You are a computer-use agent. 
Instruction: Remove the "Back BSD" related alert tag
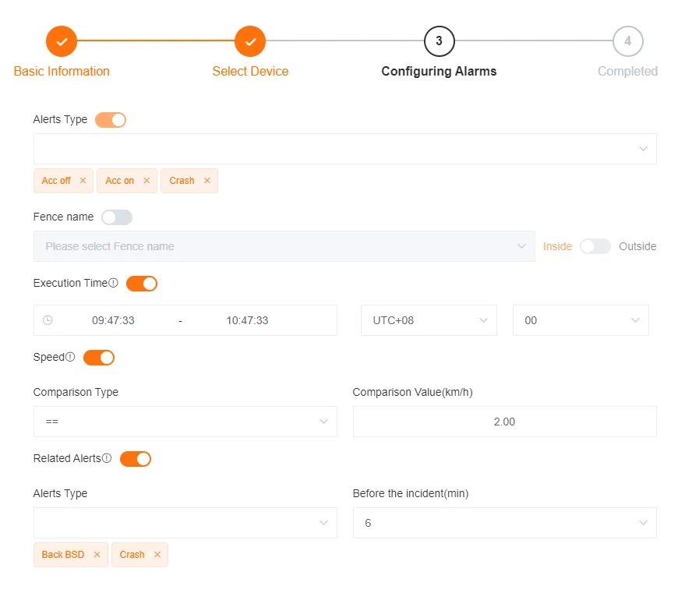coord(97,554)
